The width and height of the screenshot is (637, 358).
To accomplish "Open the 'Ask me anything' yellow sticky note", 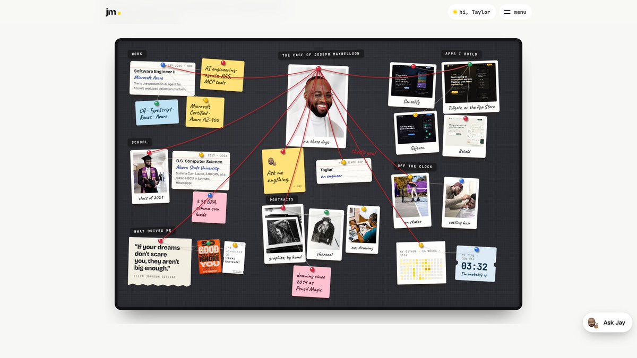I will (283, 171).
